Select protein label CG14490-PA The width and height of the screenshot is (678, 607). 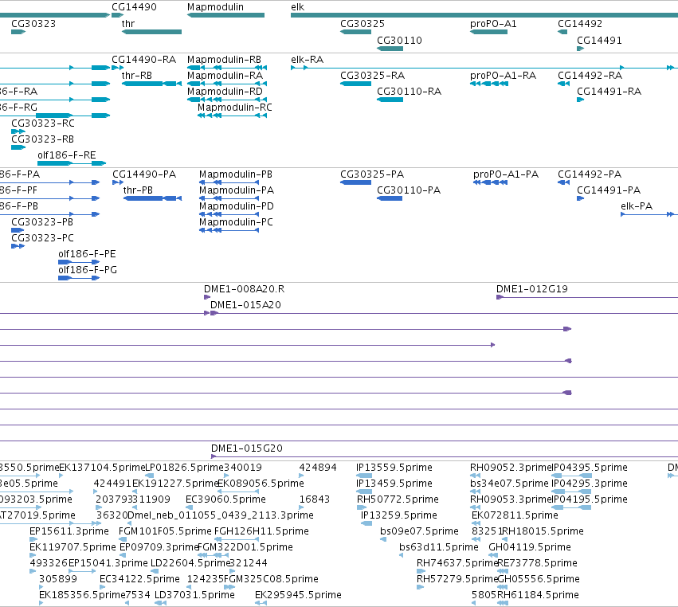pyautogui.click(x=144, y=174)
